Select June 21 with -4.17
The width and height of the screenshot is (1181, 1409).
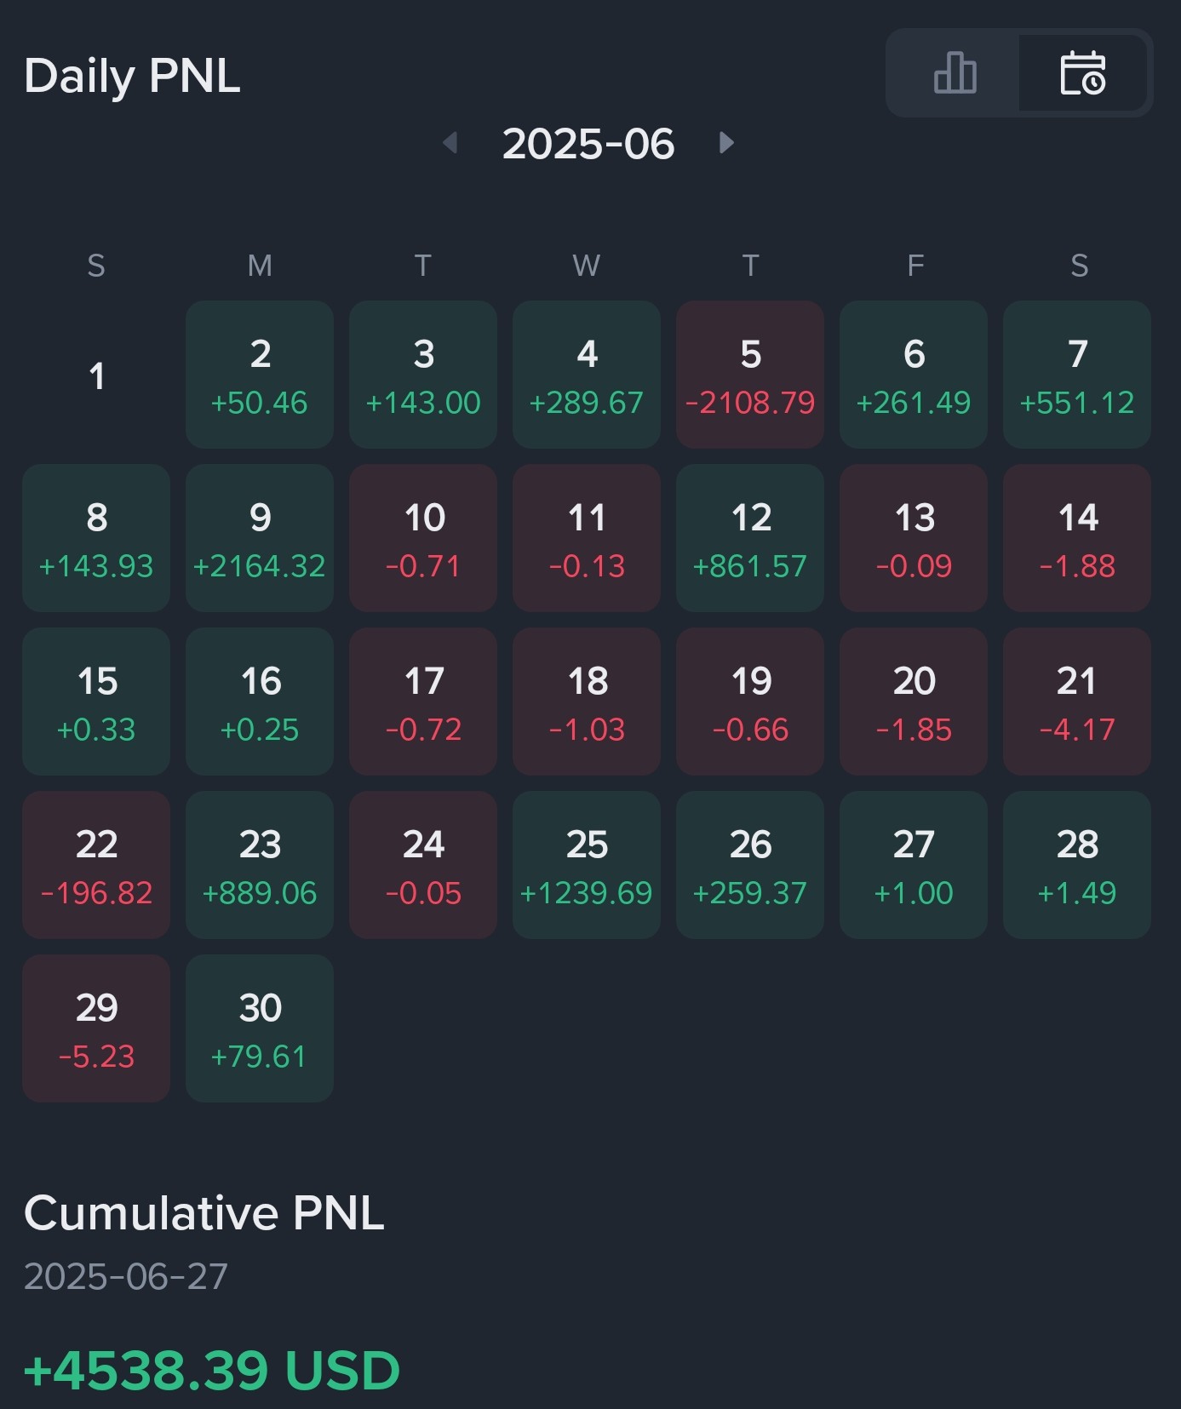(x=1077, y=702)
